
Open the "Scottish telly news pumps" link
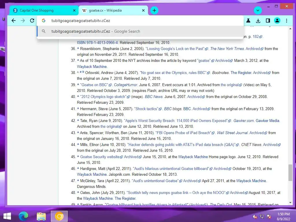pos(178,193)
